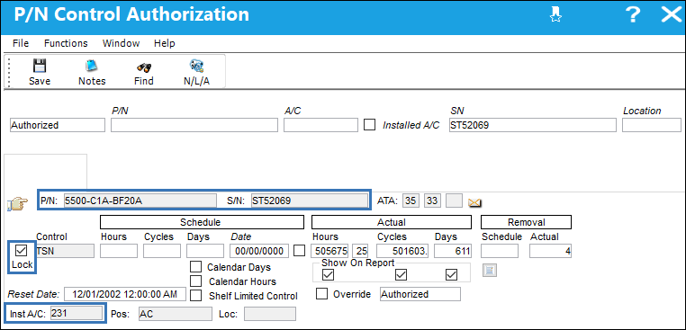Click the envelope icon next to ATA
686x330 pixels.
[x=474, y=202]
